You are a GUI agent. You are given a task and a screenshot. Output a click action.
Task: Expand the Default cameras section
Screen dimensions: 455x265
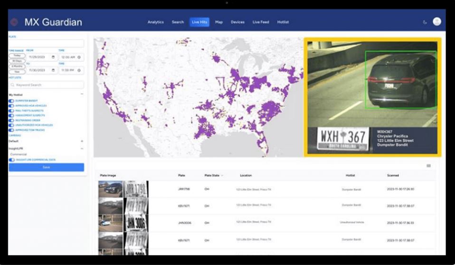click(x=82, y=141)
